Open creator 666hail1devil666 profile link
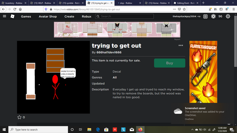The width and height of the screenshot is (237, 133). point(109,52)
